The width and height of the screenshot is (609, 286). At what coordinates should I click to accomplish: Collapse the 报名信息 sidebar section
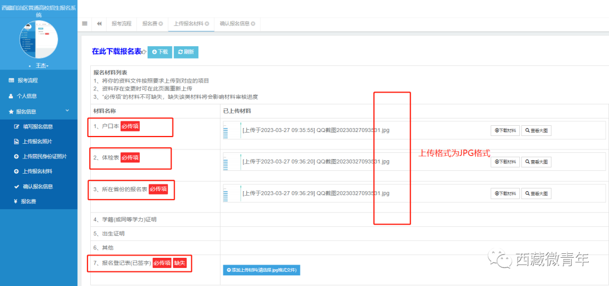tap(67, 112)
